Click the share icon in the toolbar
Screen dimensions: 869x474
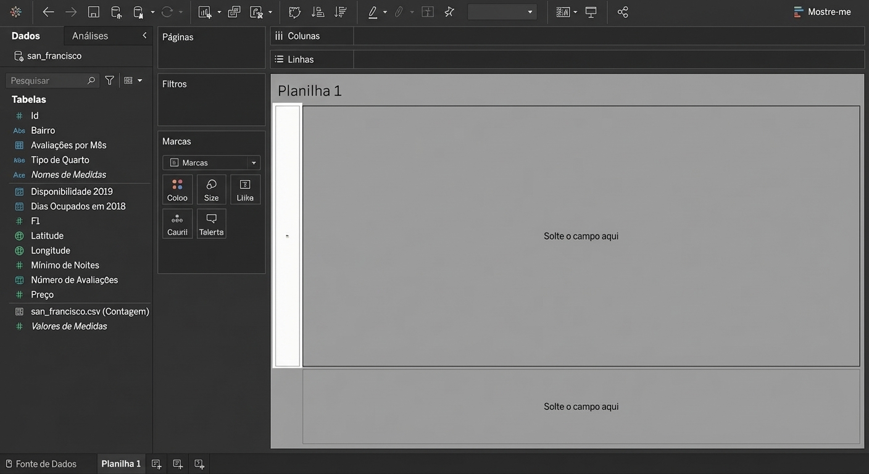(623, 12)
